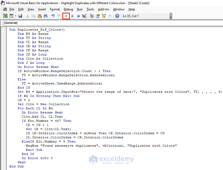Open the File menu
Screen dimensions: 223x170
click(12, 9)
